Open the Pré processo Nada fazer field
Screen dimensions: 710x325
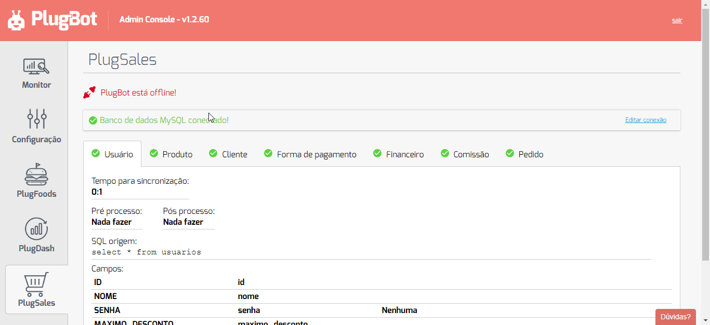pos(117,222)
